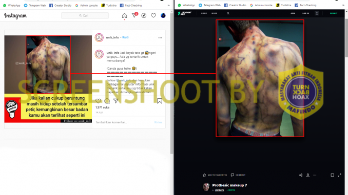
Task: Open the morkafx author link
Action: tap(220, 190)
